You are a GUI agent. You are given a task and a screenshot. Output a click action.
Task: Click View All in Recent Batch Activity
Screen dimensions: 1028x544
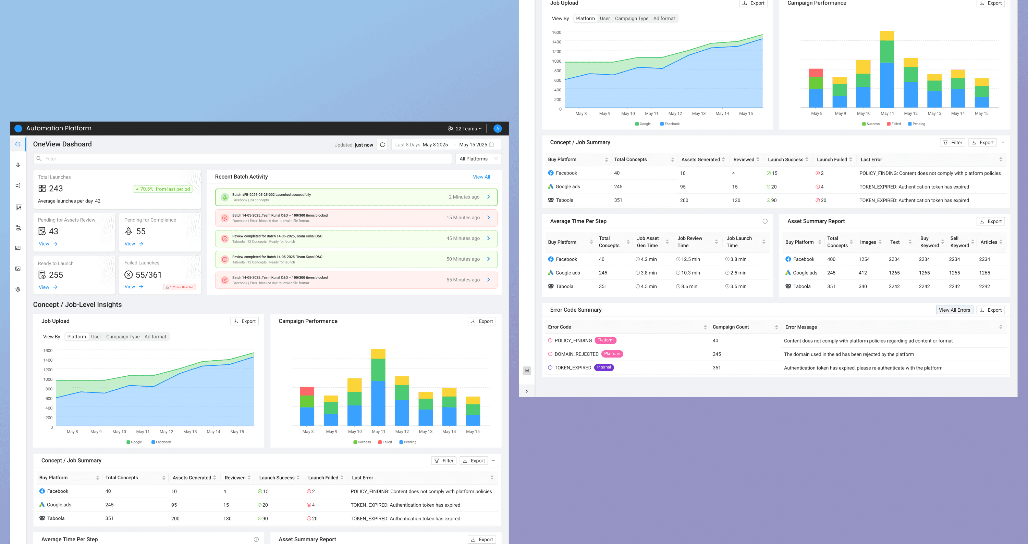point(481,177)
